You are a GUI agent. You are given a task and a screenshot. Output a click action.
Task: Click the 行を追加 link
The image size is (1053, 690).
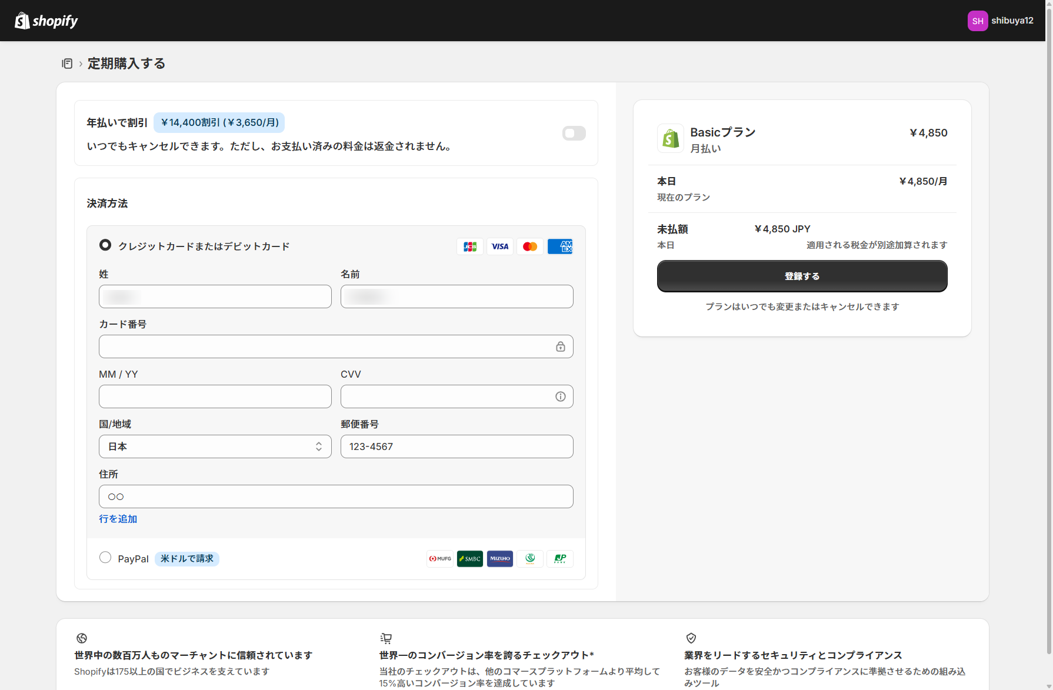(118, 519)
